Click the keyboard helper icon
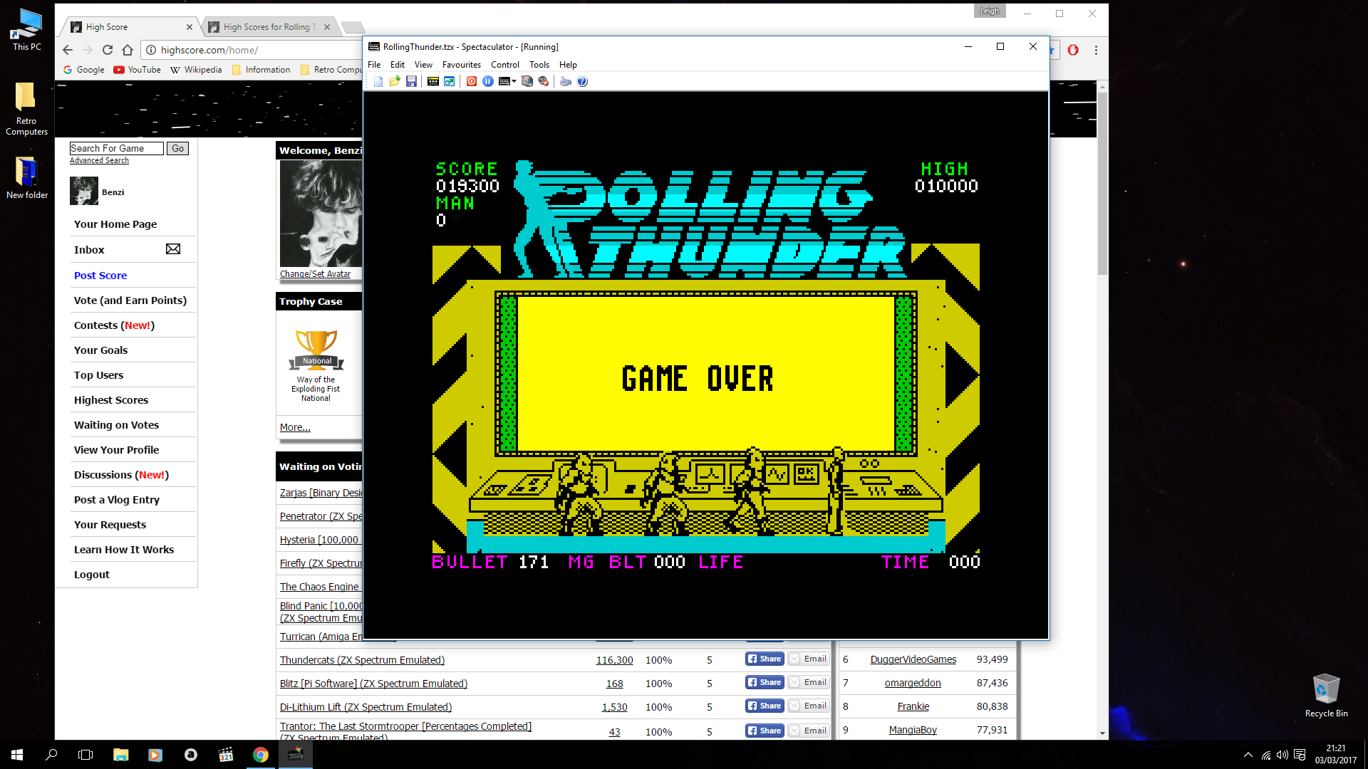The height and width of the screenshot is (769, 1368). [x=566, y=81]
